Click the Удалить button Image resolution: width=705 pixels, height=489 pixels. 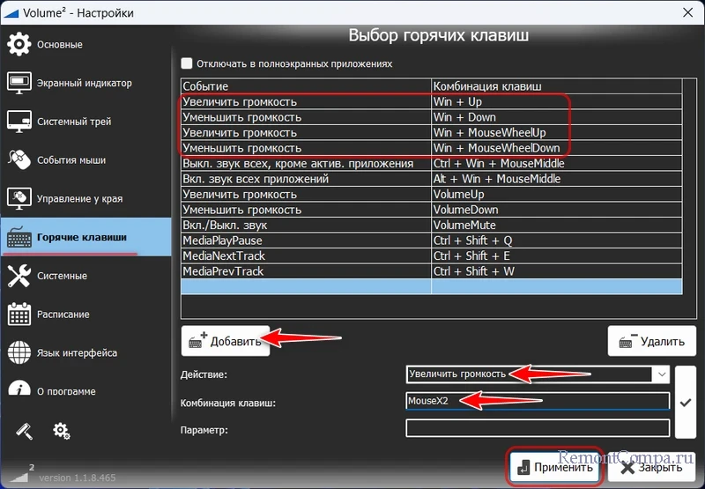651,341
